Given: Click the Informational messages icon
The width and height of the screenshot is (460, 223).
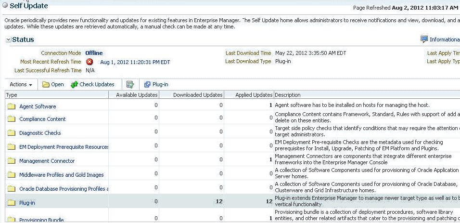Looking at the screenshot, I should 424,39.
